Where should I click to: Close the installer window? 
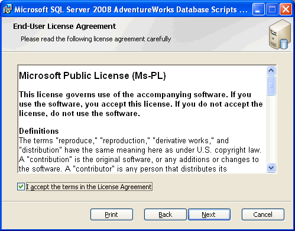[x=286, y=9]
